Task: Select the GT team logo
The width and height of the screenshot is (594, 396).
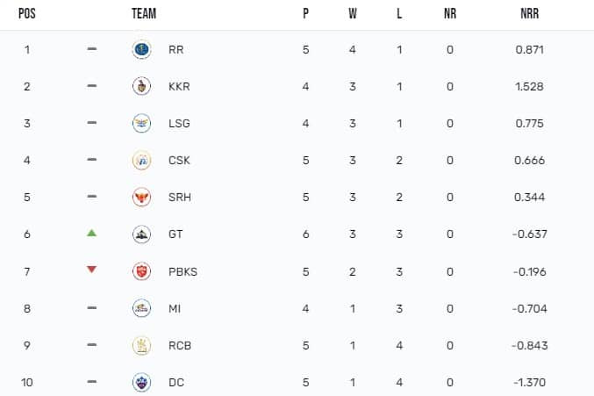Action: (141, 234)
